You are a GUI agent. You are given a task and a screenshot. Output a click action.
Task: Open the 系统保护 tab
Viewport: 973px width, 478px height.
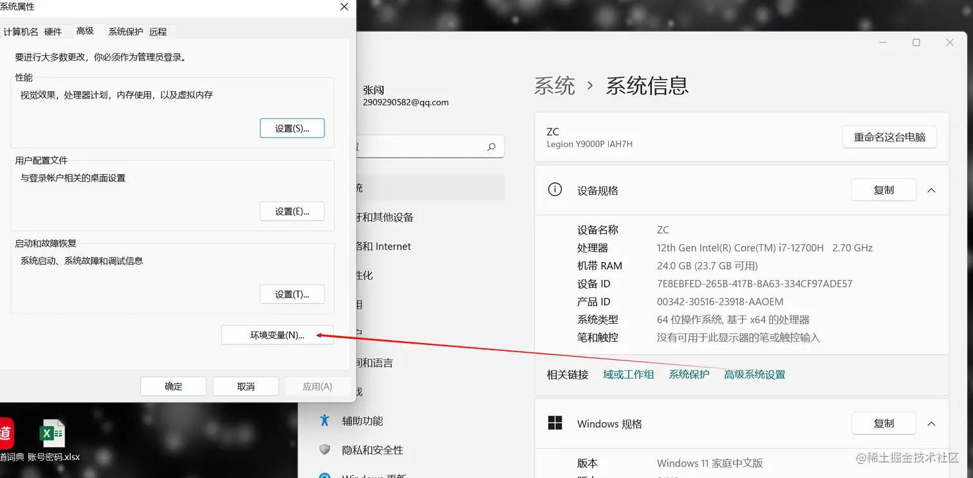pyautogui.click(x=125, y=31)
